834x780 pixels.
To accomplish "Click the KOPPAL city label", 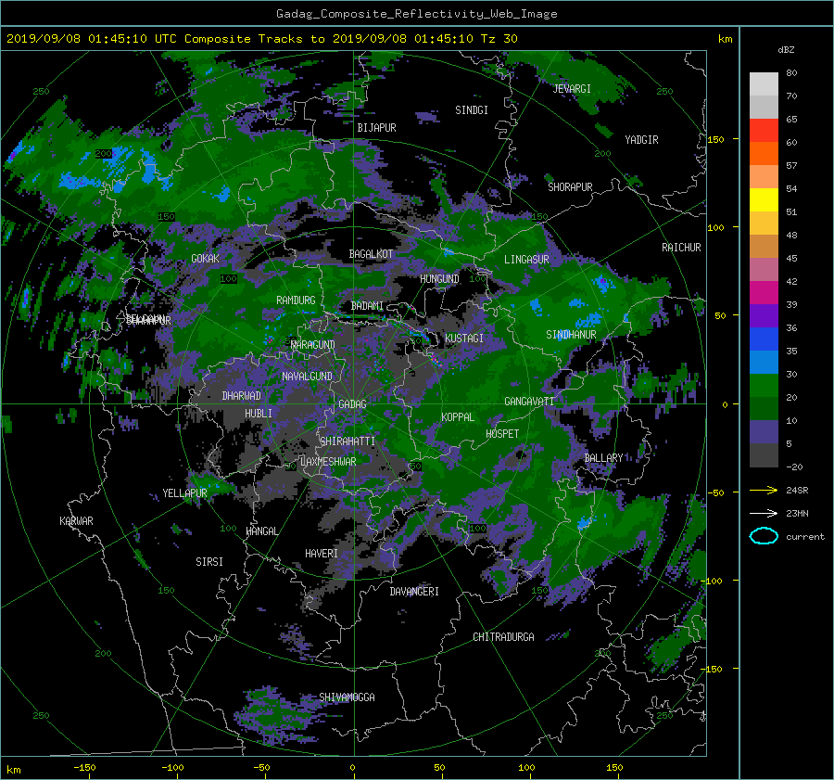I will 458,416.
